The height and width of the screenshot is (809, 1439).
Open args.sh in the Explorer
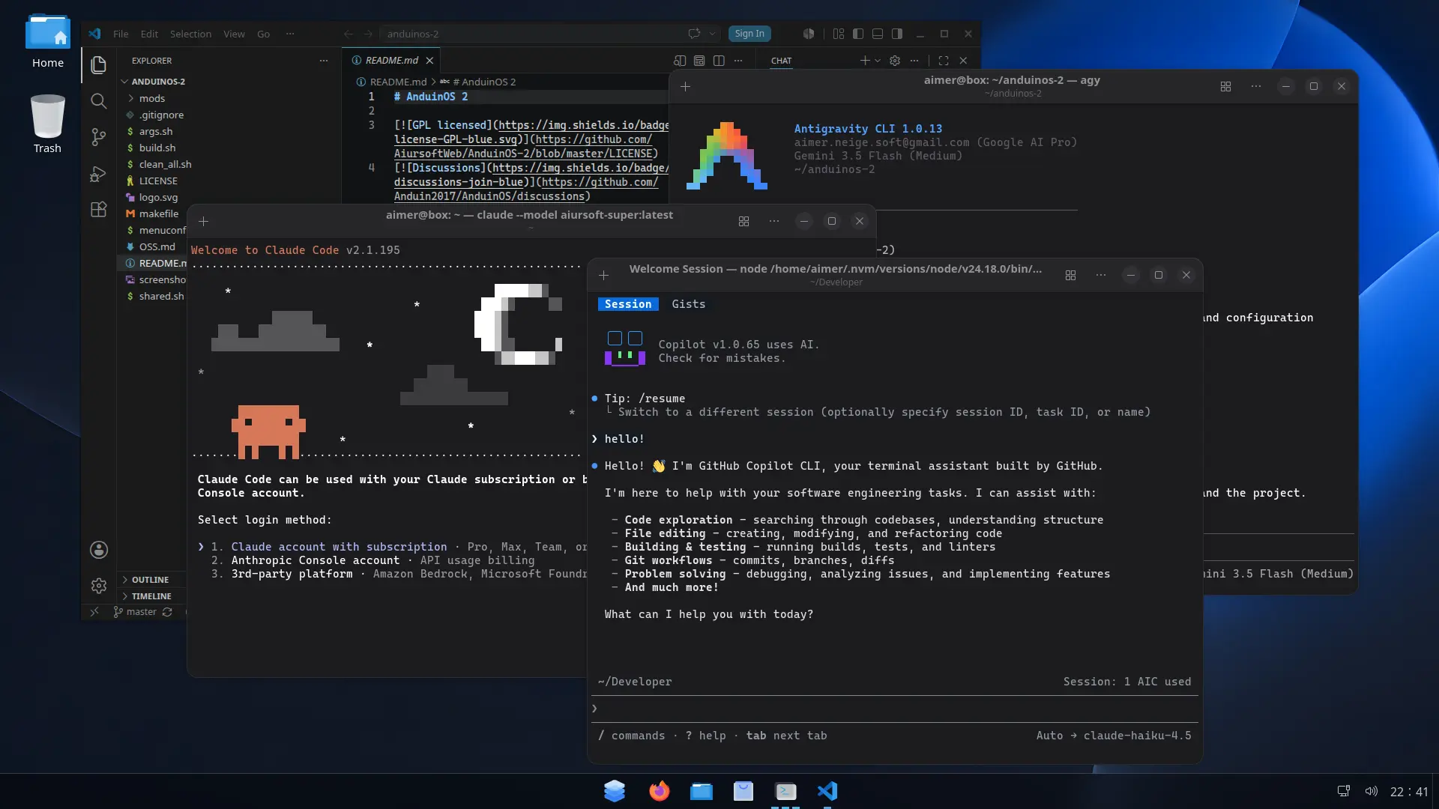click(x=155, y=131)
